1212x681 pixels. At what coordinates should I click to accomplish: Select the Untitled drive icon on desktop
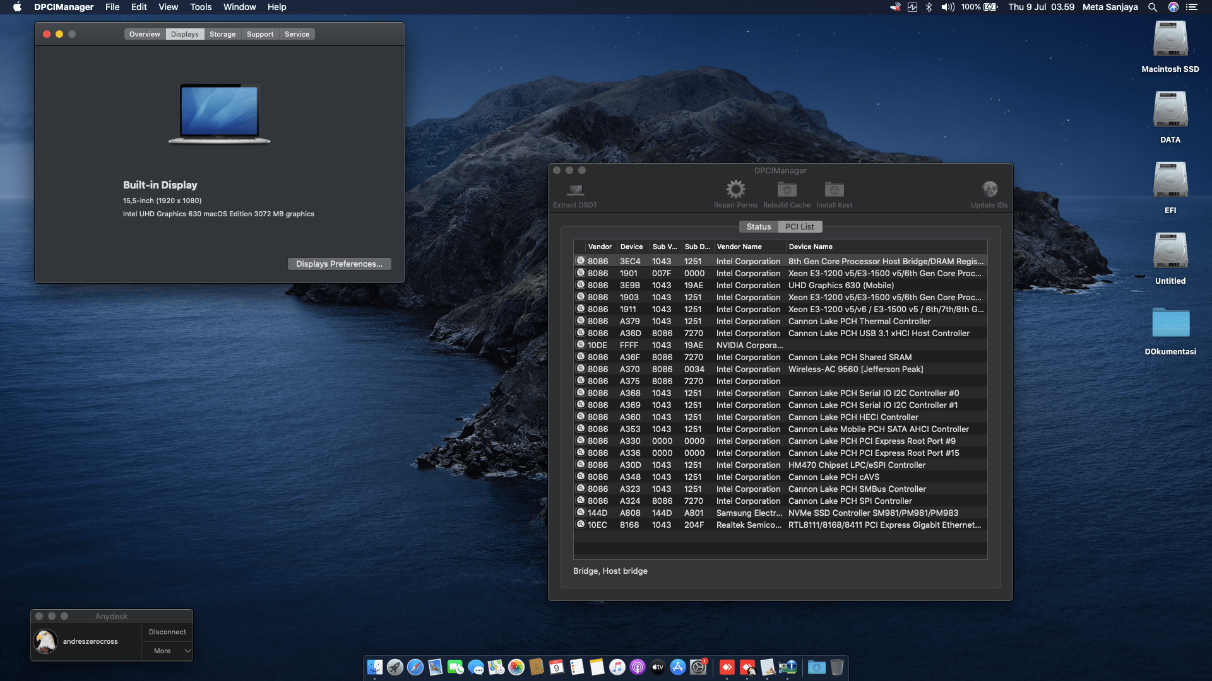tap(1170, 251)
